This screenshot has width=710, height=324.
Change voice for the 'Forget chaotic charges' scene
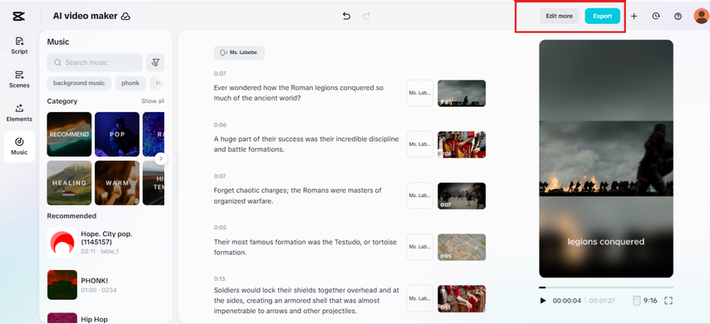point(419,196)
